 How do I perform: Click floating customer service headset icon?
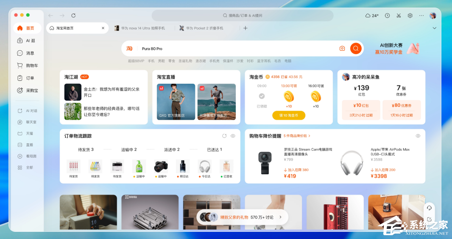point(429,208)
